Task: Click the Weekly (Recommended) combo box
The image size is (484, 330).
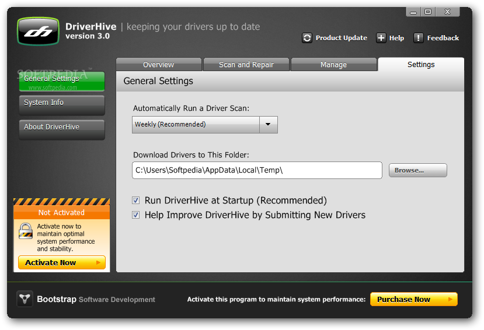Action: point(205,125)
